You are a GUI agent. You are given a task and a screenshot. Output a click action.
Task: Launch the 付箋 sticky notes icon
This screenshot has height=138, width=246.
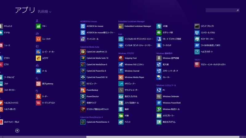pyautogui.click(x=121, y=116)
